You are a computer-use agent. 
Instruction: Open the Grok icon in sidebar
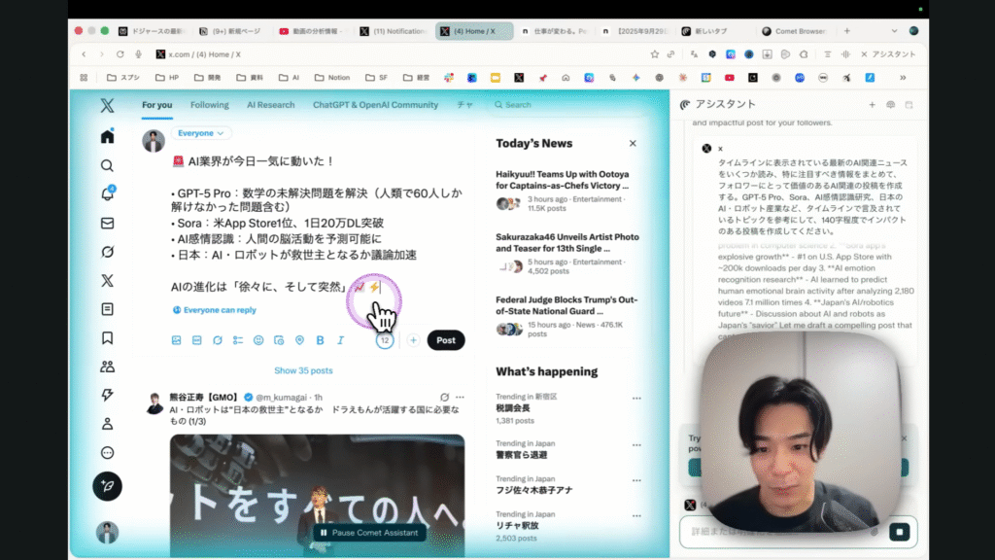(x=107, y=252)
